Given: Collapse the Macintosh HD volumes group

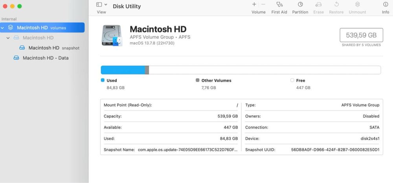Looking at the screenshot, I should (2, 28).
